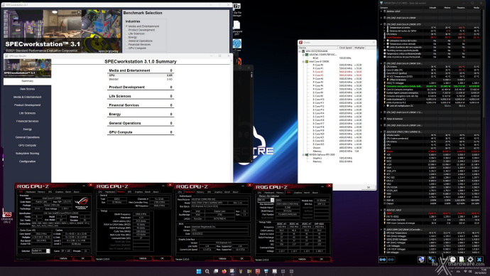Enable Life Sciences industry checkbox

[126, 33]
